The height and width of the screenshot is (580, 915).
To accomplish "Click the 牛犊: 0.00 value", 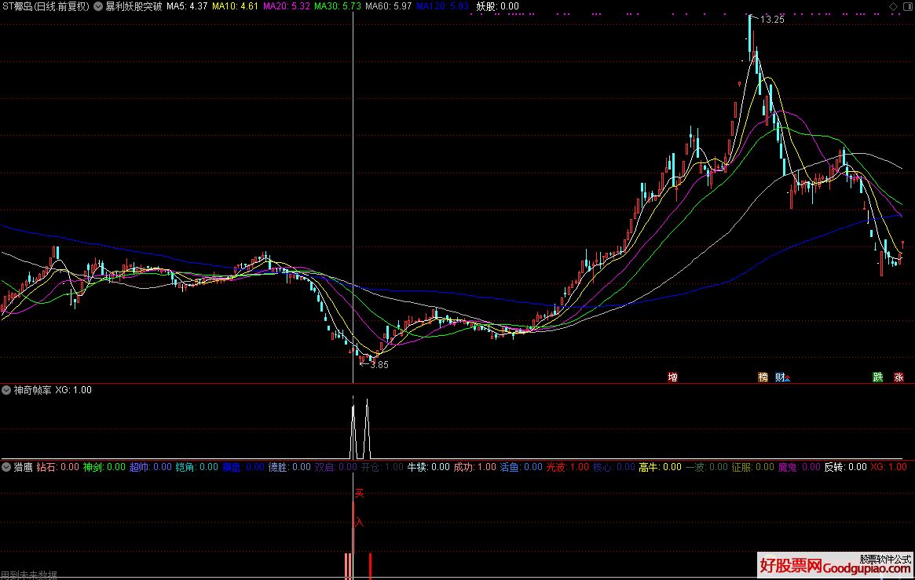I will coord(428,467).
